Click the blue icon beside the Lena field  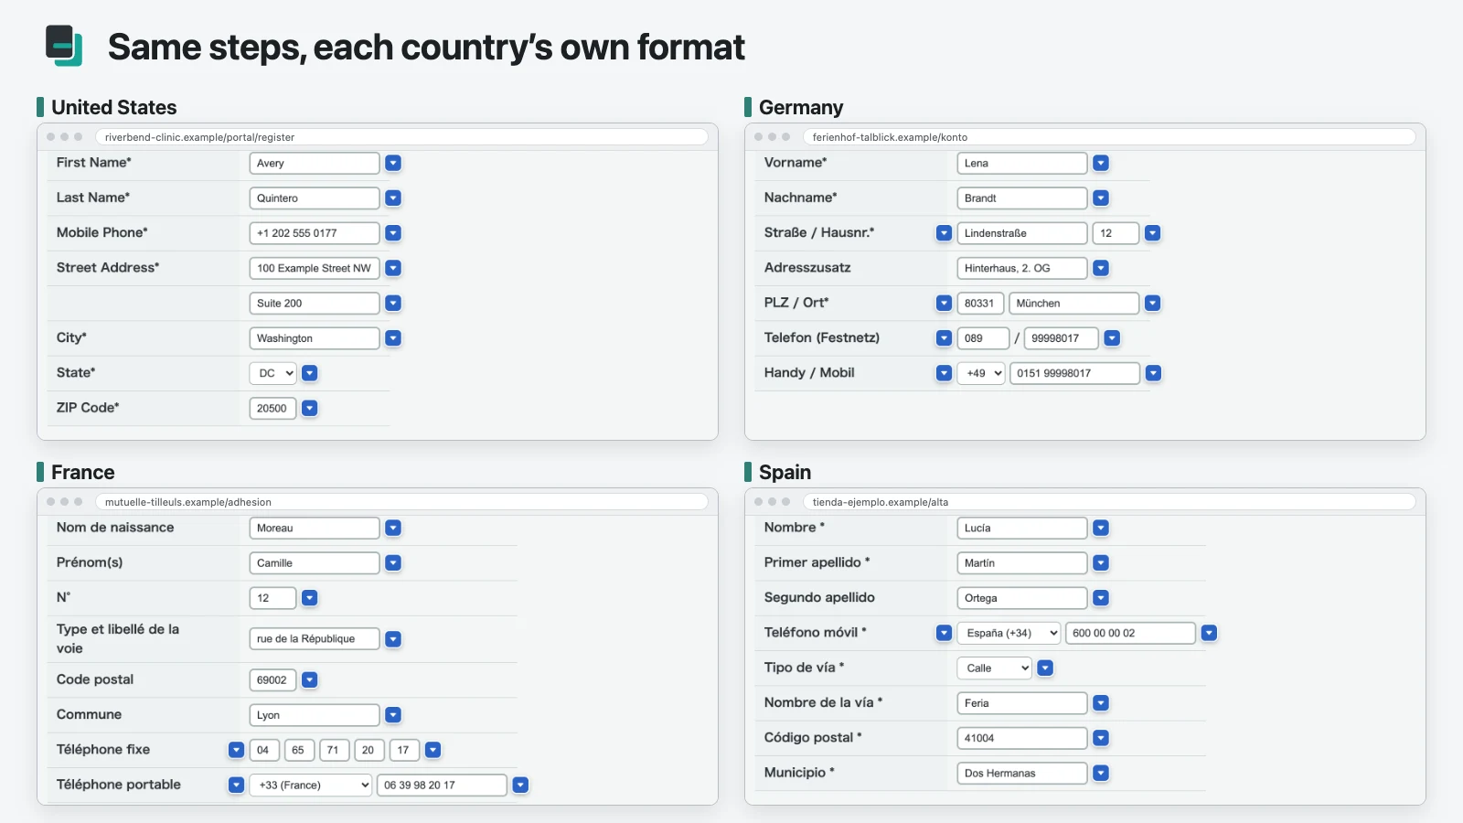point(1101,163)
